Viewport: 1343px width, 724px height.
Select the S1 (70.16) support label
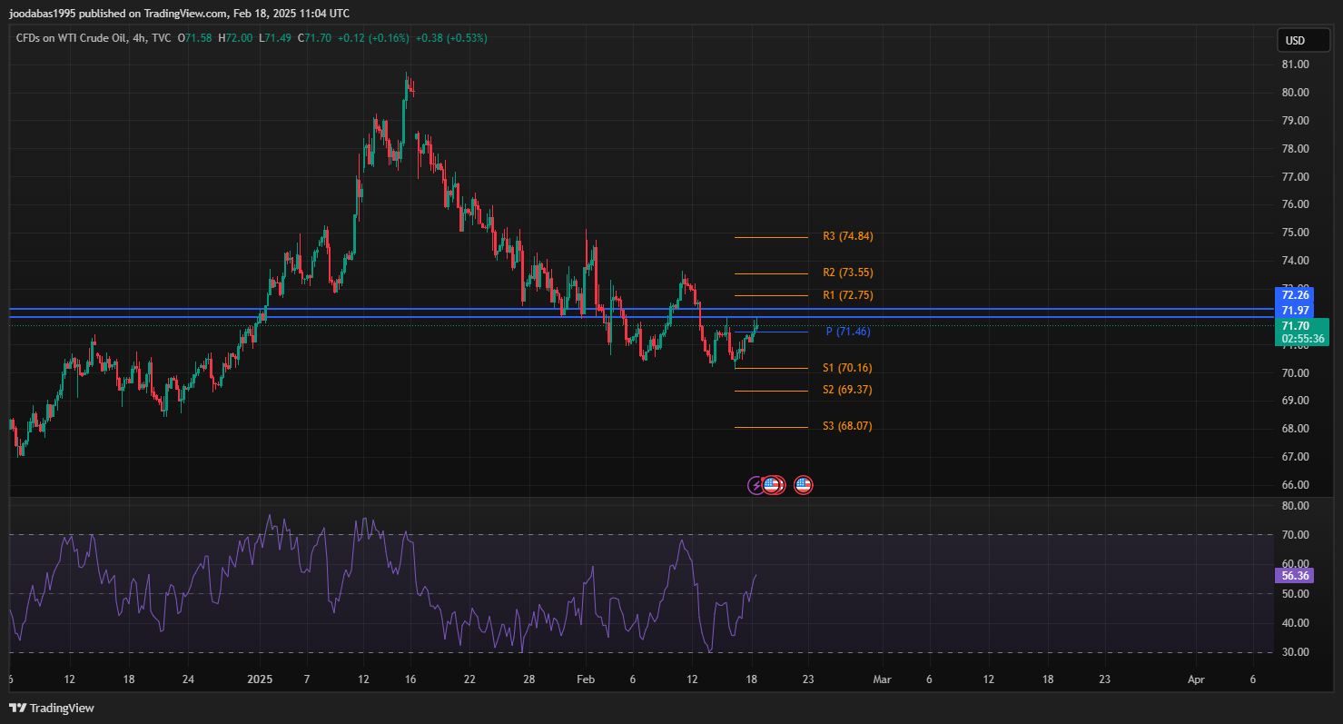coord(847,368)
